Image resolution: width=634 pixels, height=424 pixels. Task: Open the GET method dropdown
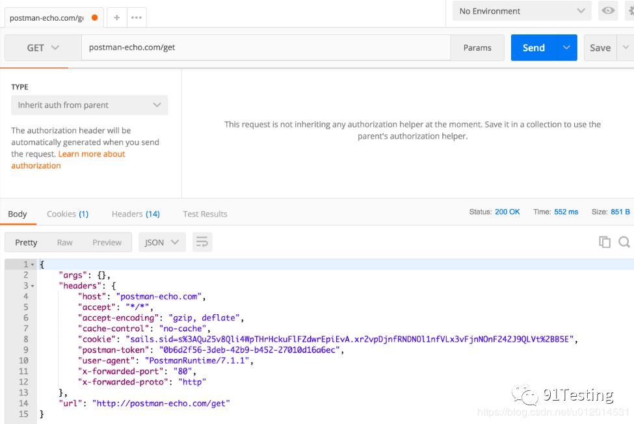click(x=43, y=47)
